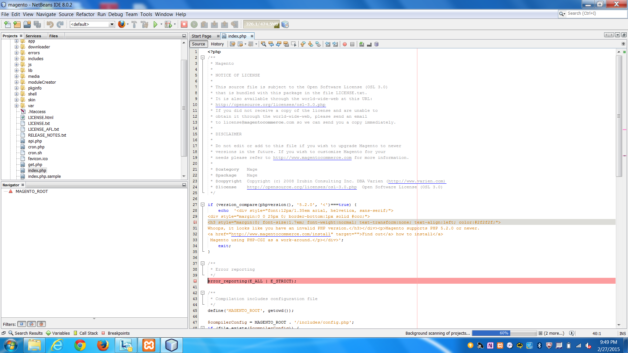628x353 pixels.
Task: Toggle Highlight Search in editor toolbar
Action: coord(286,44)
